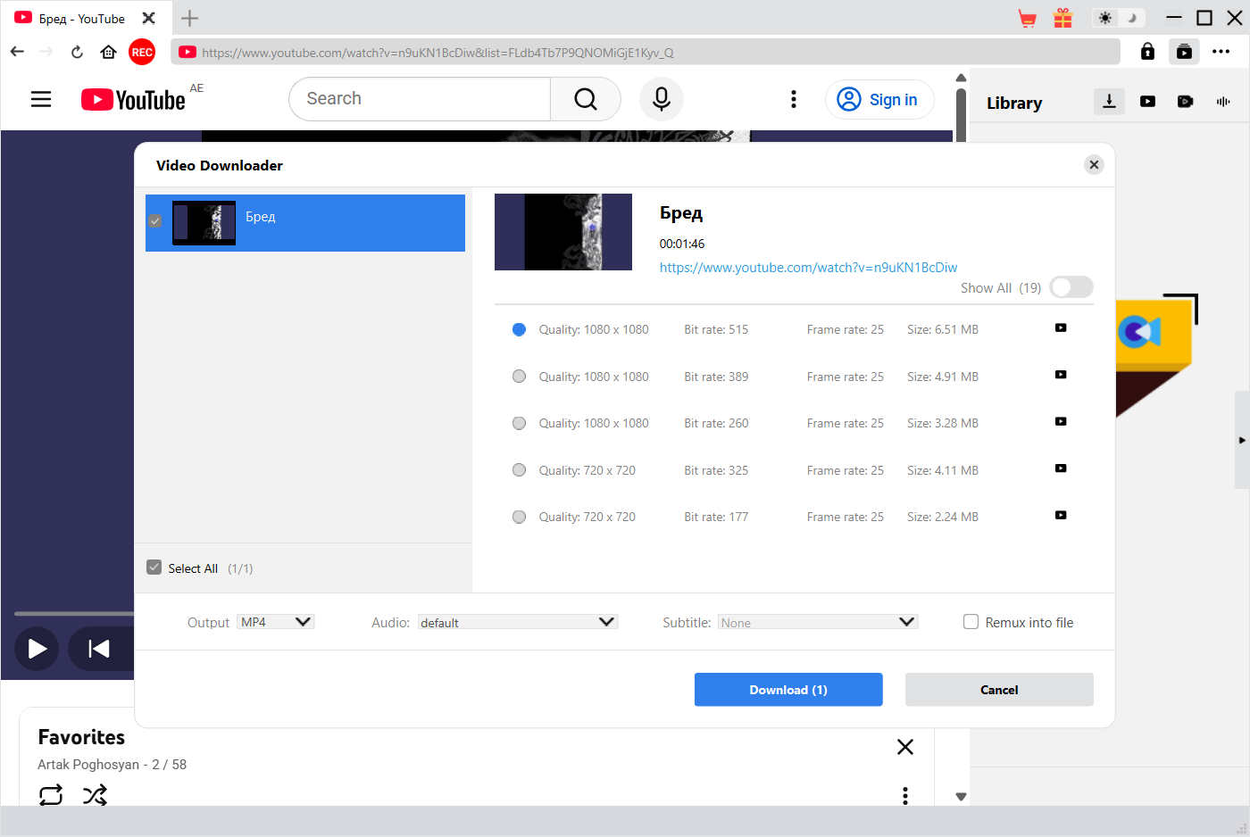Click video icon on the 4.91 MB row
1250x837 pixels.
pyautogui.click(x=1061, y=375)
